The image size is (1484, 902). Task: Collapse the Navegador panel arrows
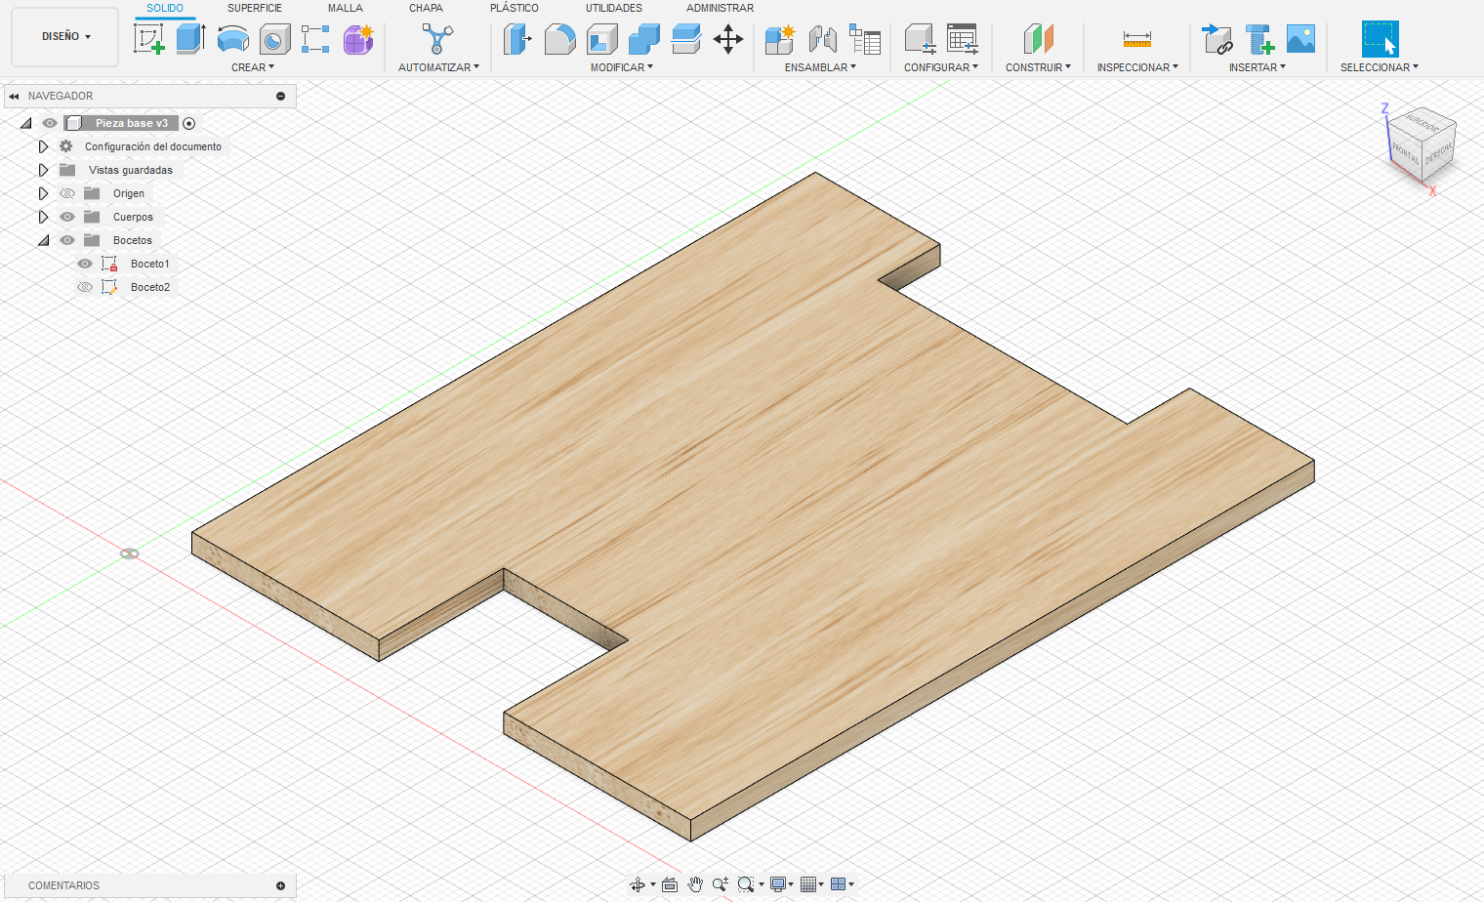click(x=14, y=96)
